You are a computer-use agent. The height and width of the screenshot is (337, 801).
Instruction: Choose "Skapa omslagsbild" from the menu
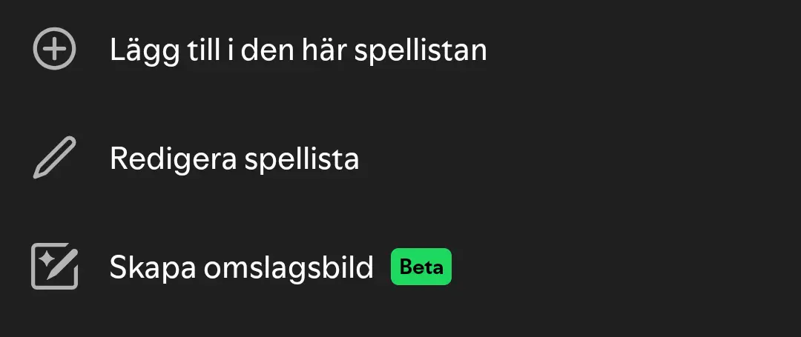[242, 267]
